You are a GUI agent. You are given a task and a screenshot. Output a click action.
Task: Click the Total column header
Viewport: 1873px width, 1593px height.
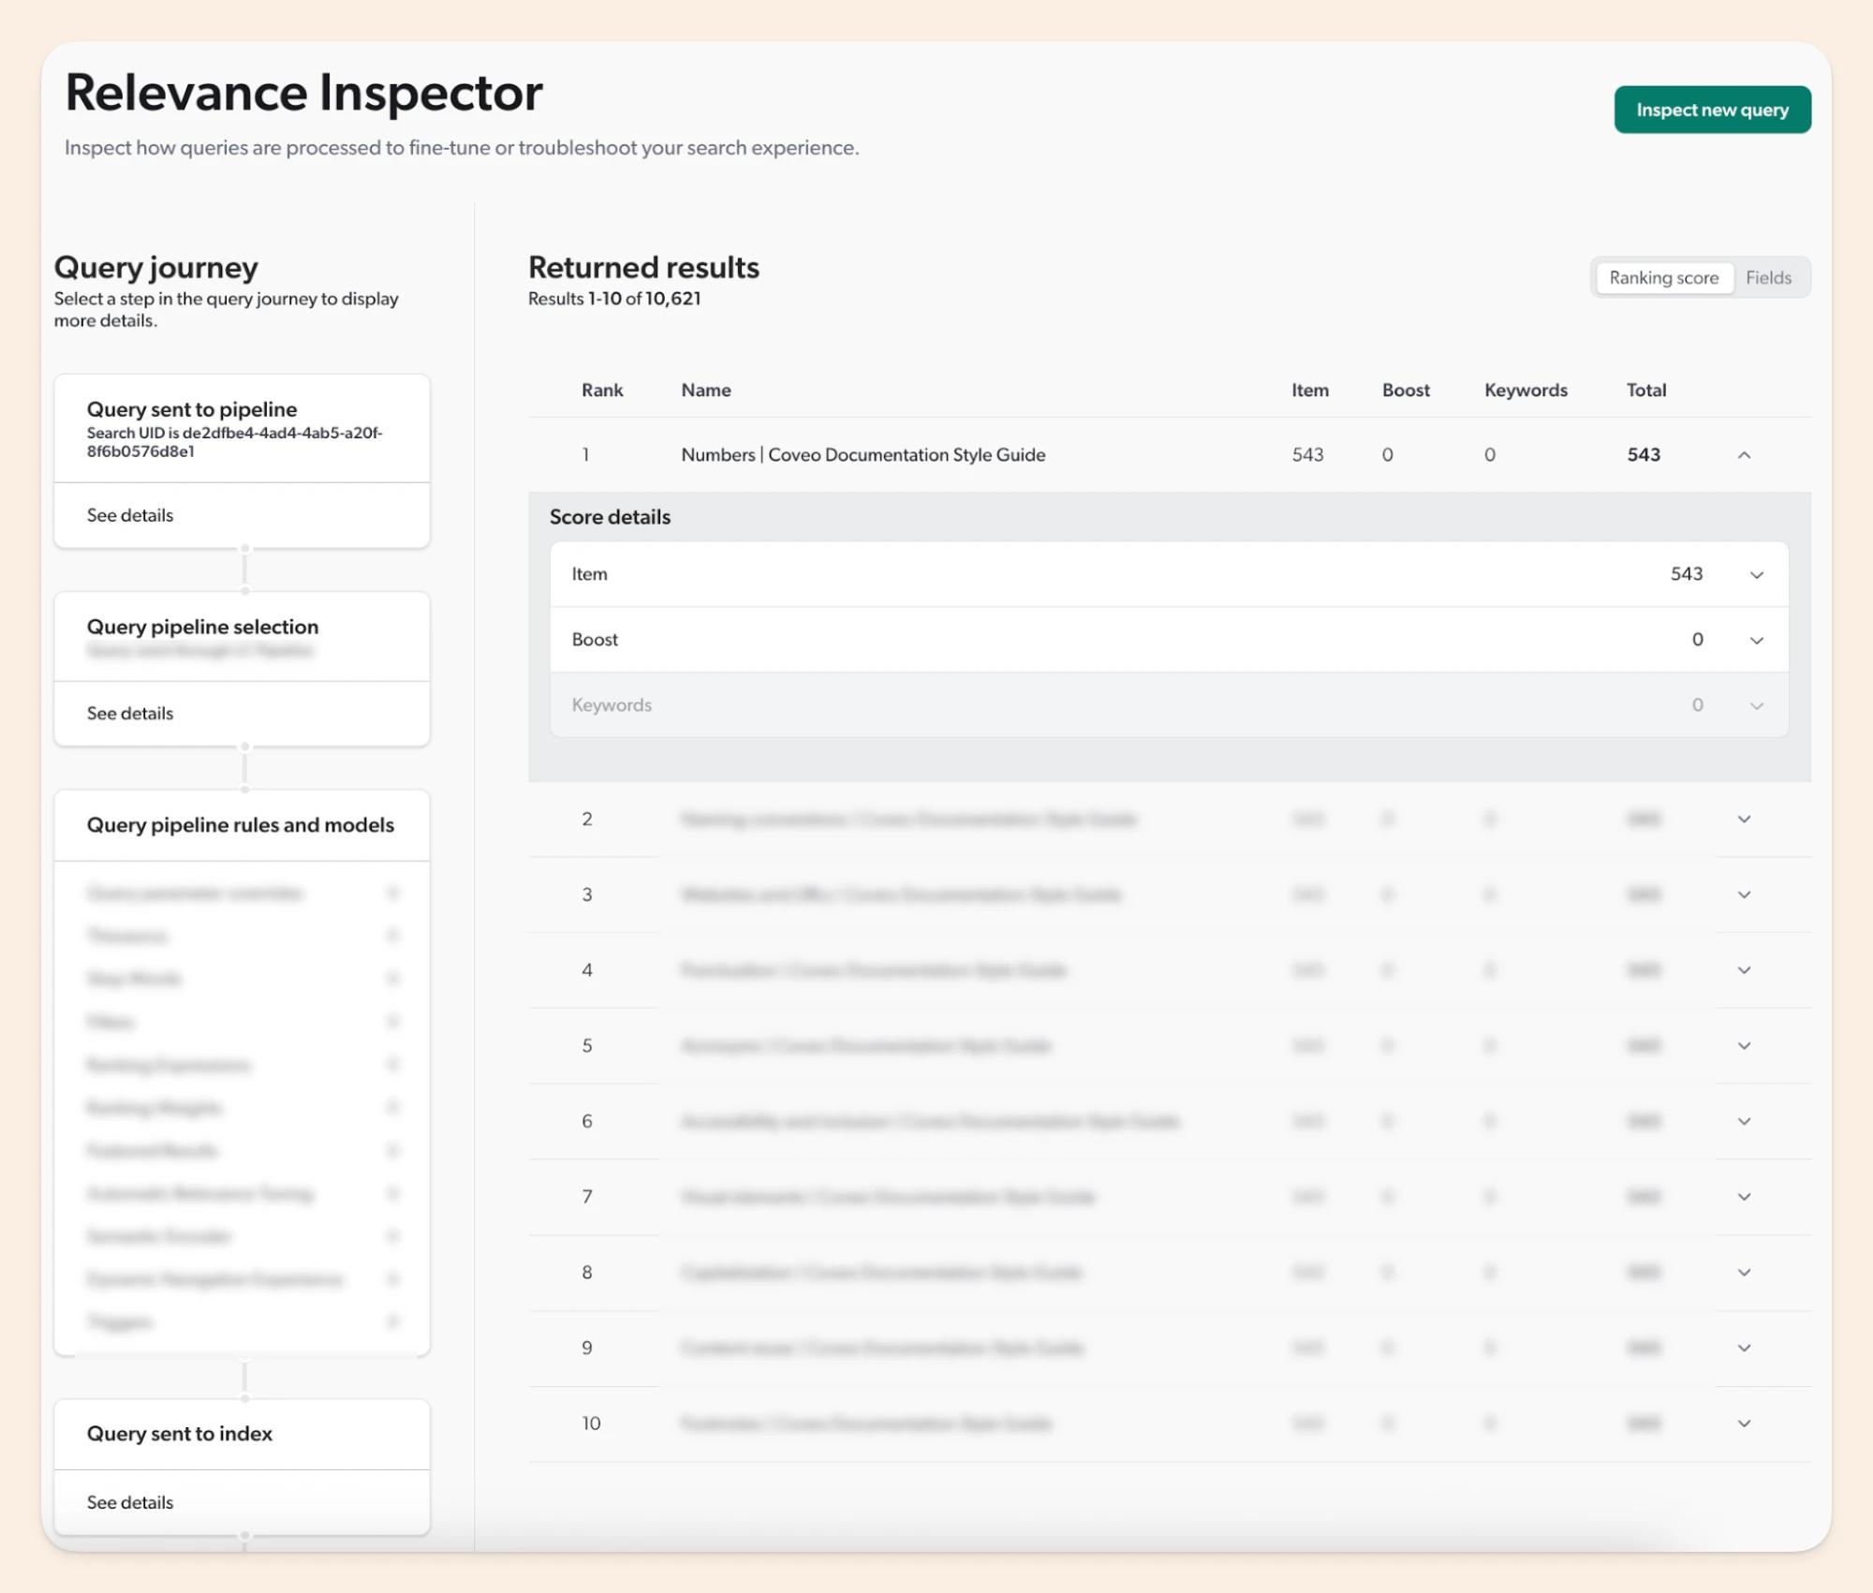click(1646, 391)
